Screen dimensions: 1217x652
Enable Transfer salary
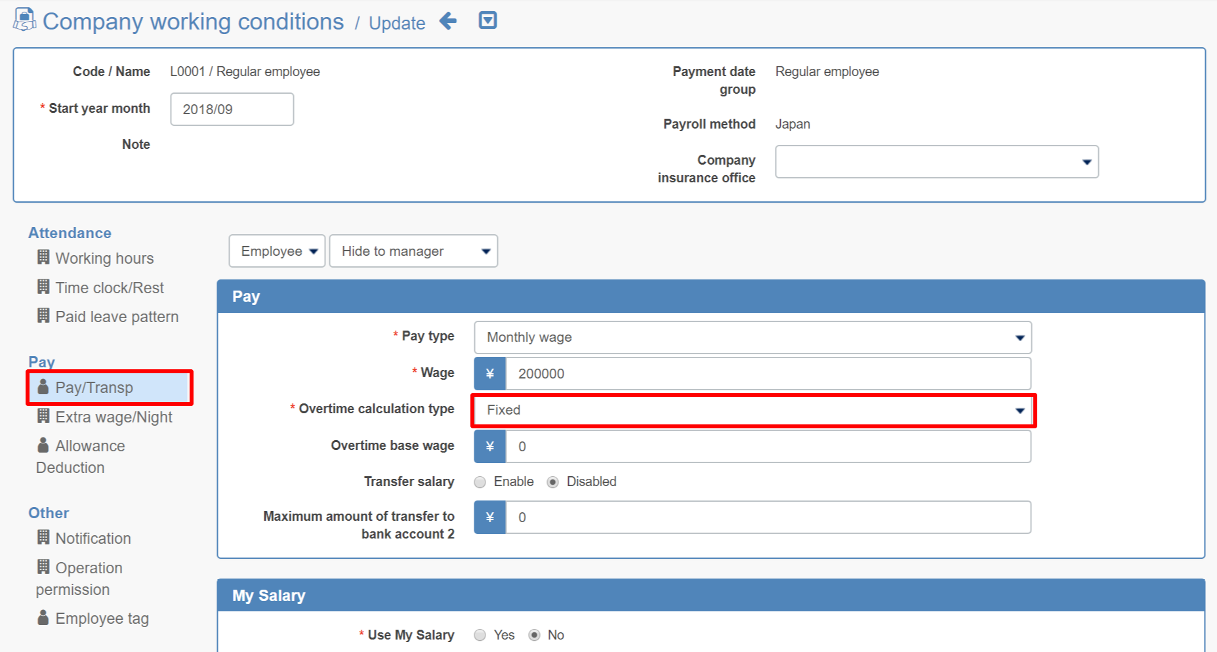coord(480,481)
